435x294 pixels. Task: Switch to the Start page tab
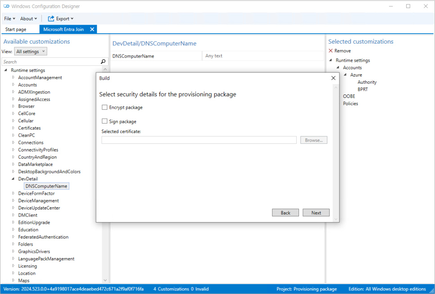[x=16, y=29]
